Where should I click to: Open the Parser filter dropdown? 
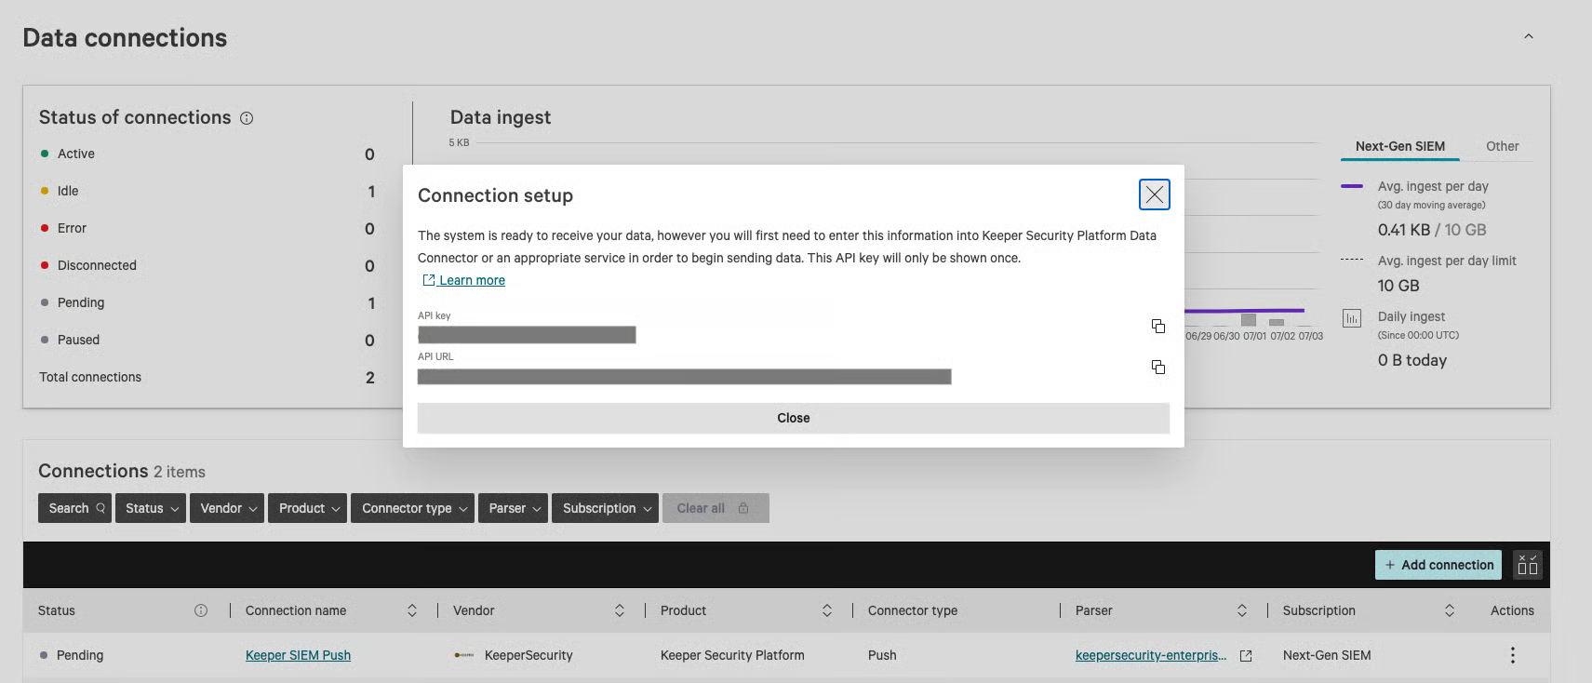point(513,508)
